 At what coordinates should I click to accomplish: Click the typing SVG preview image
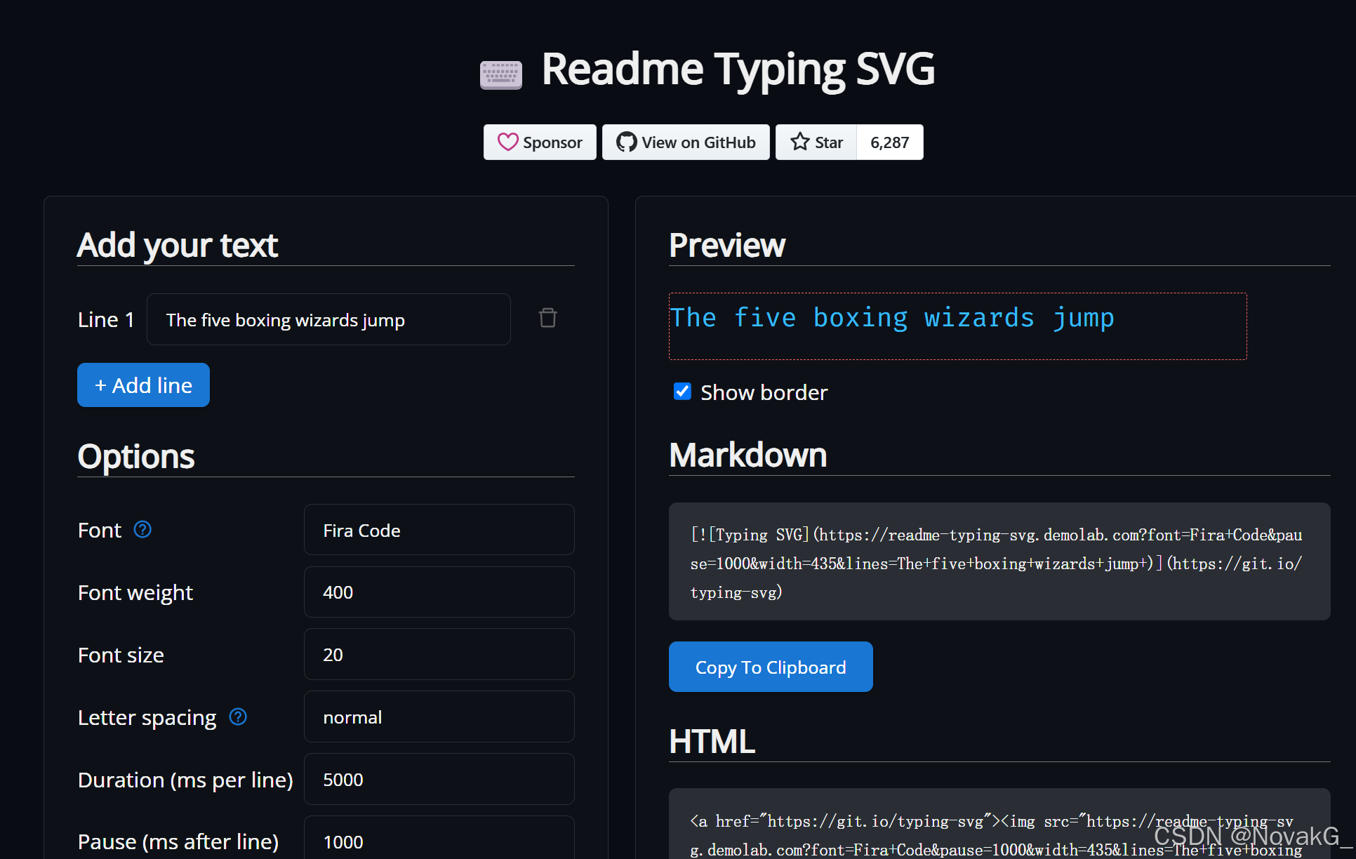coord(957,326)
